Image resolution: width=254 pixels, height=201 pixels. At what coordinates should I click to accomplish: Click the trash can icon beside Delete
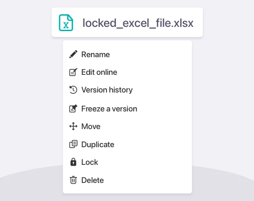73,180
